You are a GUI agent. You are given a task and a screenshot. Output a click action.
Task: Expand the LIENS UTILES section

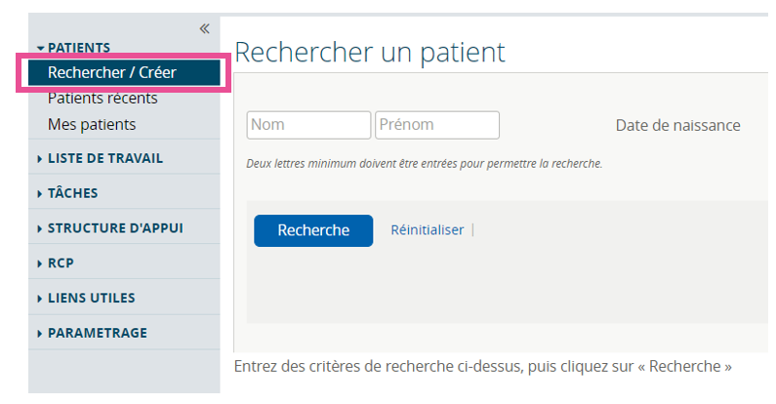(x=40, y=298)
